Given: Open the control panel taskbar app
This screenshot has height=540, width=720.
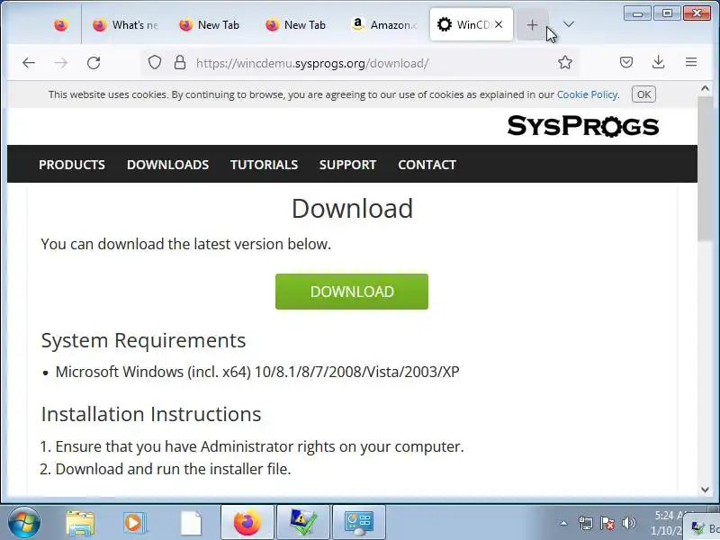Looking at the screenshot, I should [358, 523].
